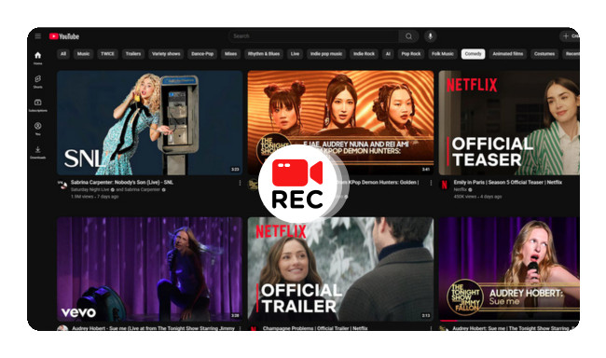Open the You section in sidebar
606x358 pixels.
click(x=37, y=129)
